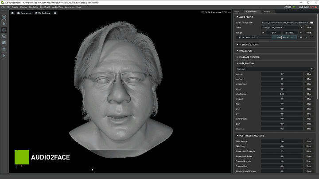Jump to range start marker icon
The height and width of the screenshot is (179, 319).
pos(263,32)
